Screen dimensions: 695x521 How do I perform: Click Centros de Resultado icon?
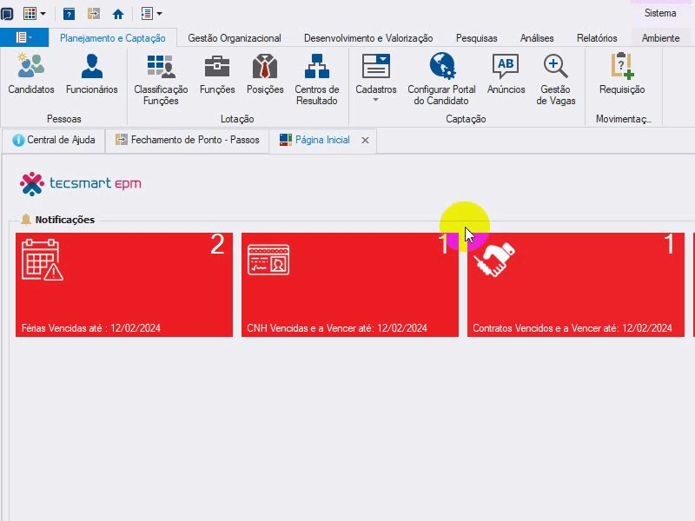pyautogui.click(x=317, y=79)
